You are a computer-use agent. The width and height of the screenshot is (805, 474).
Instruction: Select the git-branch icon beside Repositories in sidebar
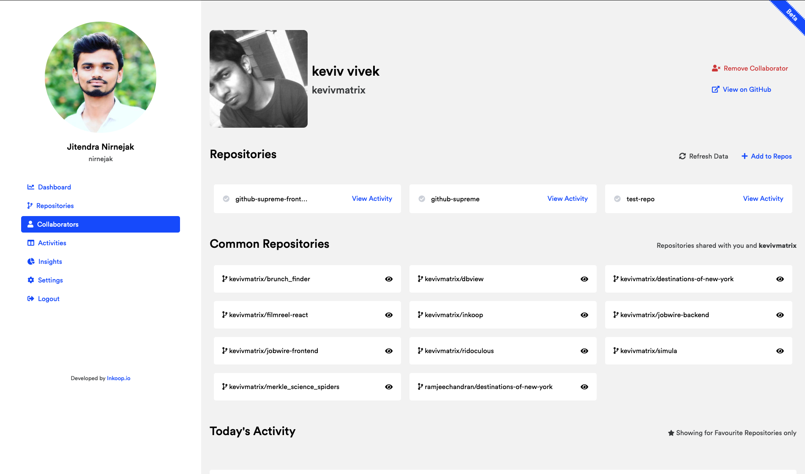click(30, 205)
